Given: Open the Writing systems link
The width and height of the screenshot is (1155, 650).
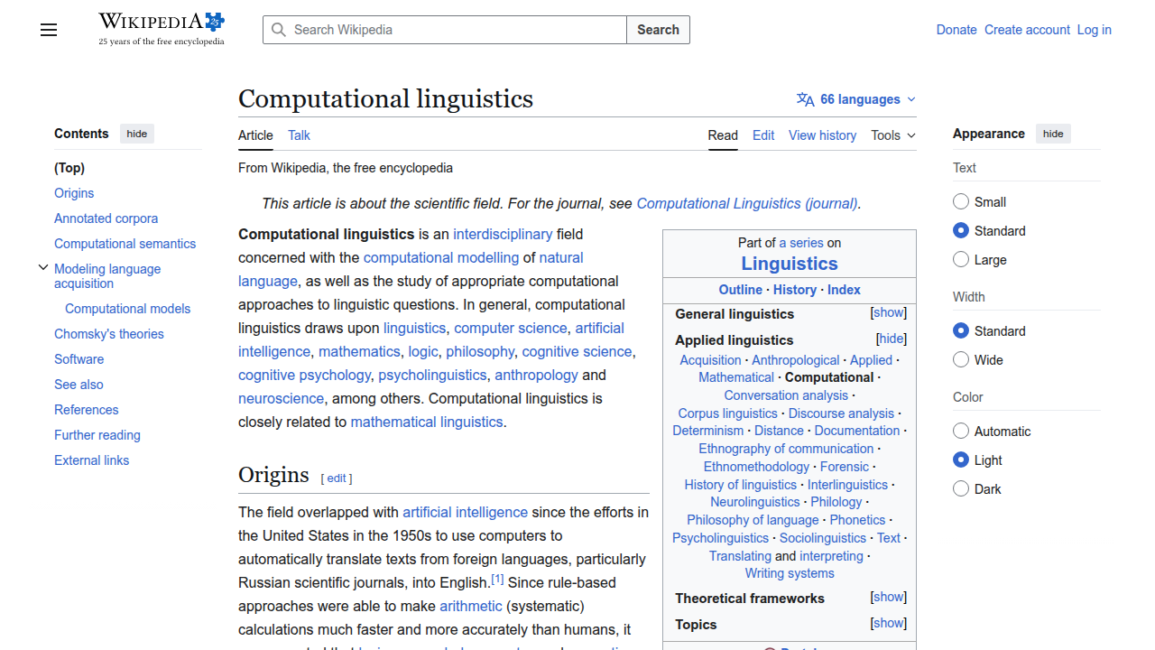Looking at the screenshot, I should (790, 573).
